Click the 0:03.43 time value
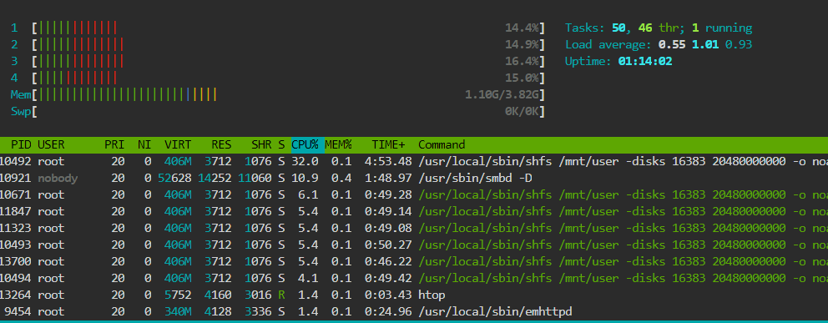Screen dimensions: 828x323 (x=388, y=295)
